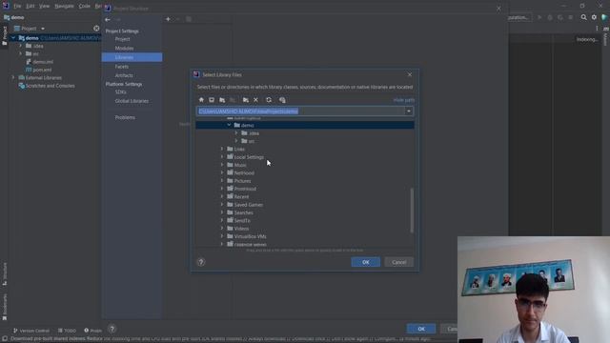Viewport: 610px width, 343px height.
Task: Open Structure tool window side tab
Action: pos(5,273)
